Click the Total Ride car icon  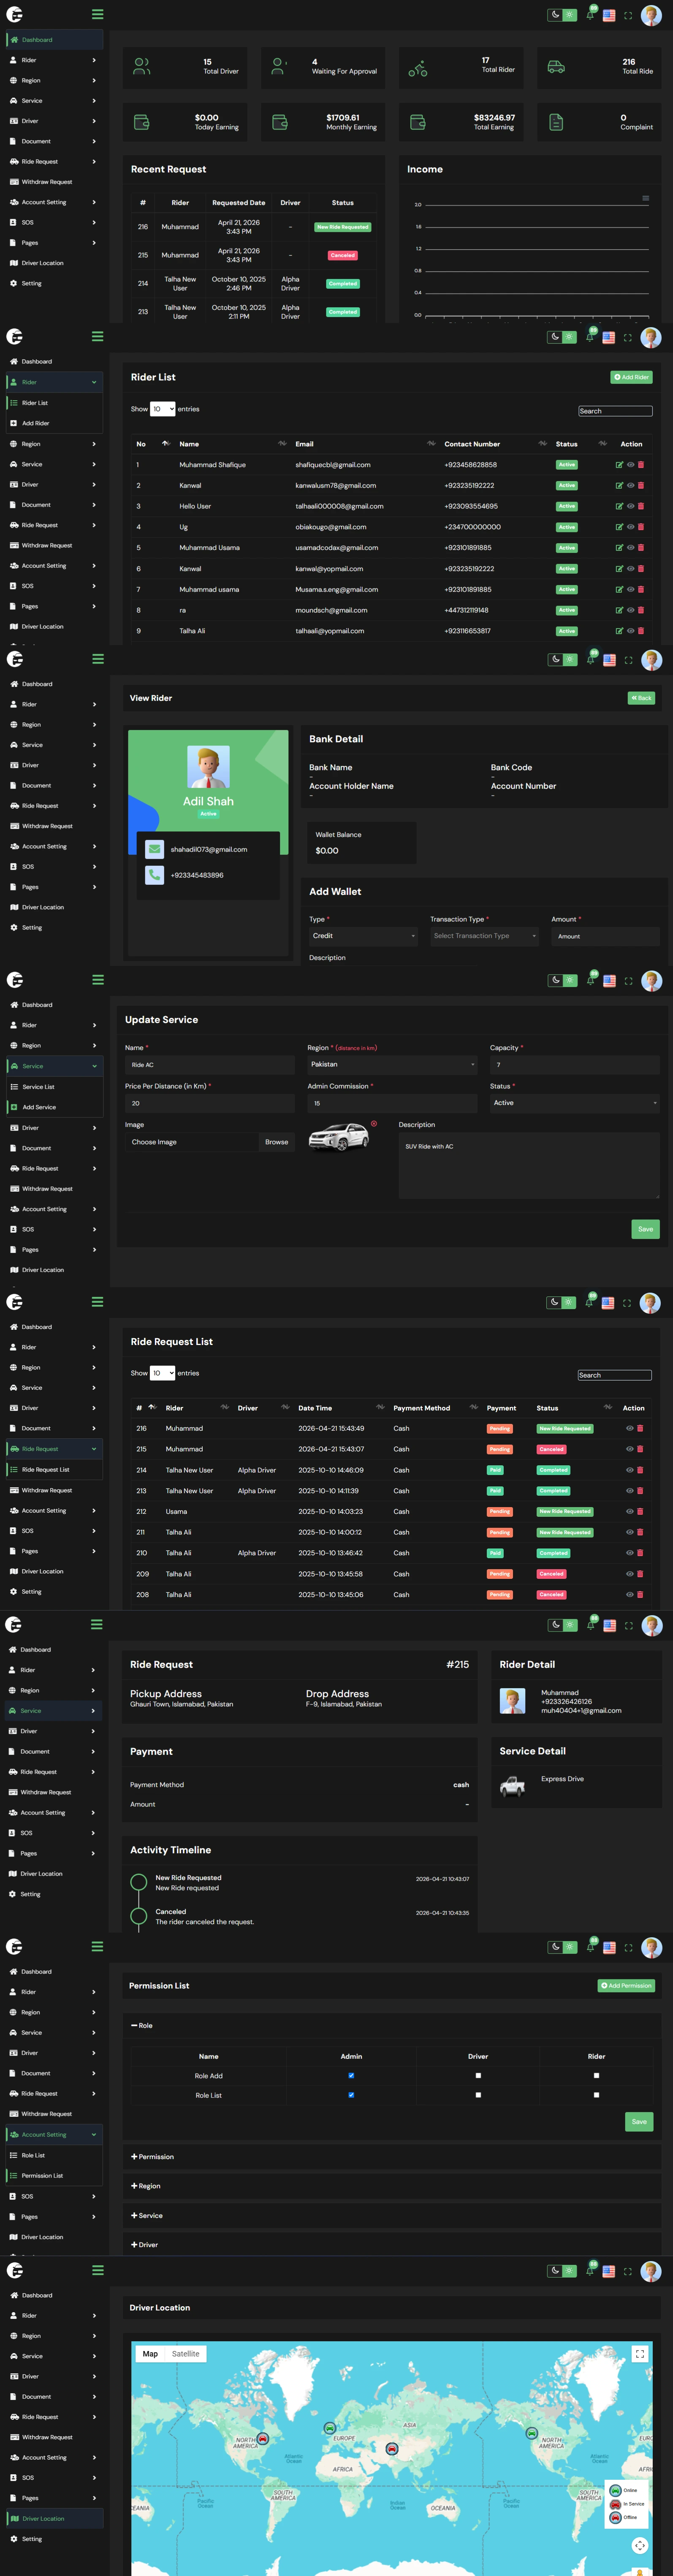[556, 67]
